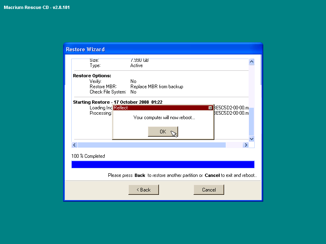Click the right arrow of horizontal scrollbar

click(x=246, y=145)
